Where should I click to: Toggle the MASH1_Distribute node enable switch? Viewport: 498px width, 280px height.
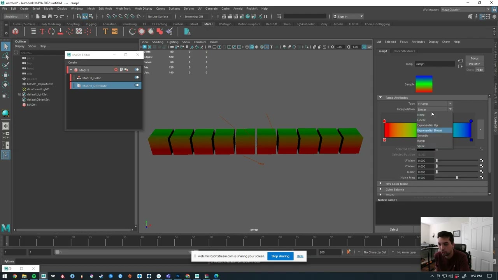click(137, 86)
